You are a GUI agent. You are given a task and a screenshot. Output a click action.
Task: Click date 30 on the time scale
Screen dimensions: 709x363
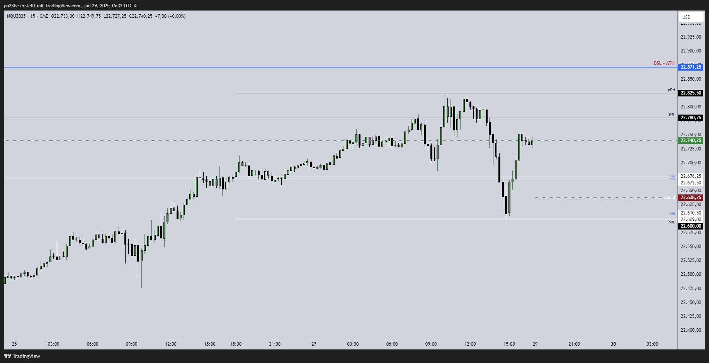pyautogui.click(x=614, y=344)
